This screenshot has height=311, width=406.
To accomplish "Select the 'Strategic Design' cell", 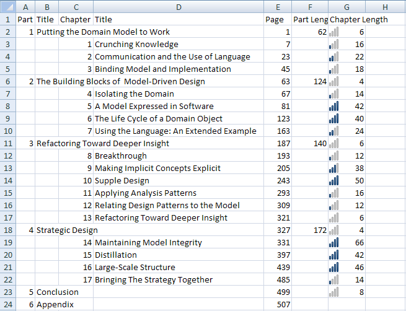I will pos(67,230).
